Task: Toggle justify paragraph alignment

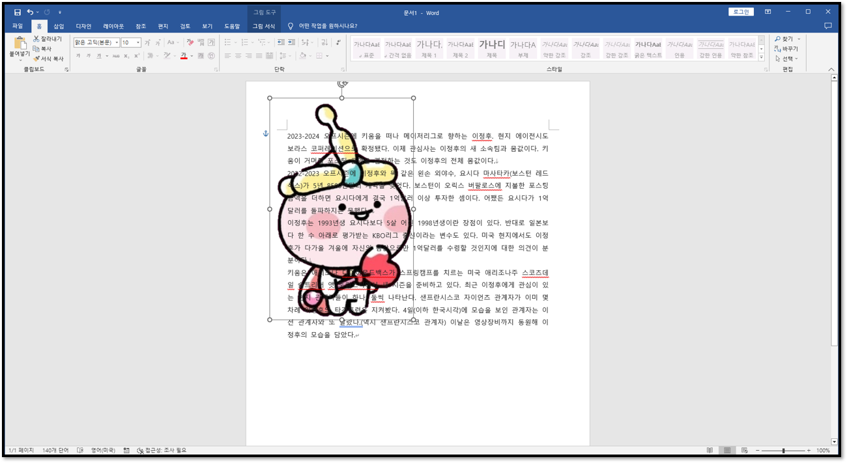Action: (259, 56)
